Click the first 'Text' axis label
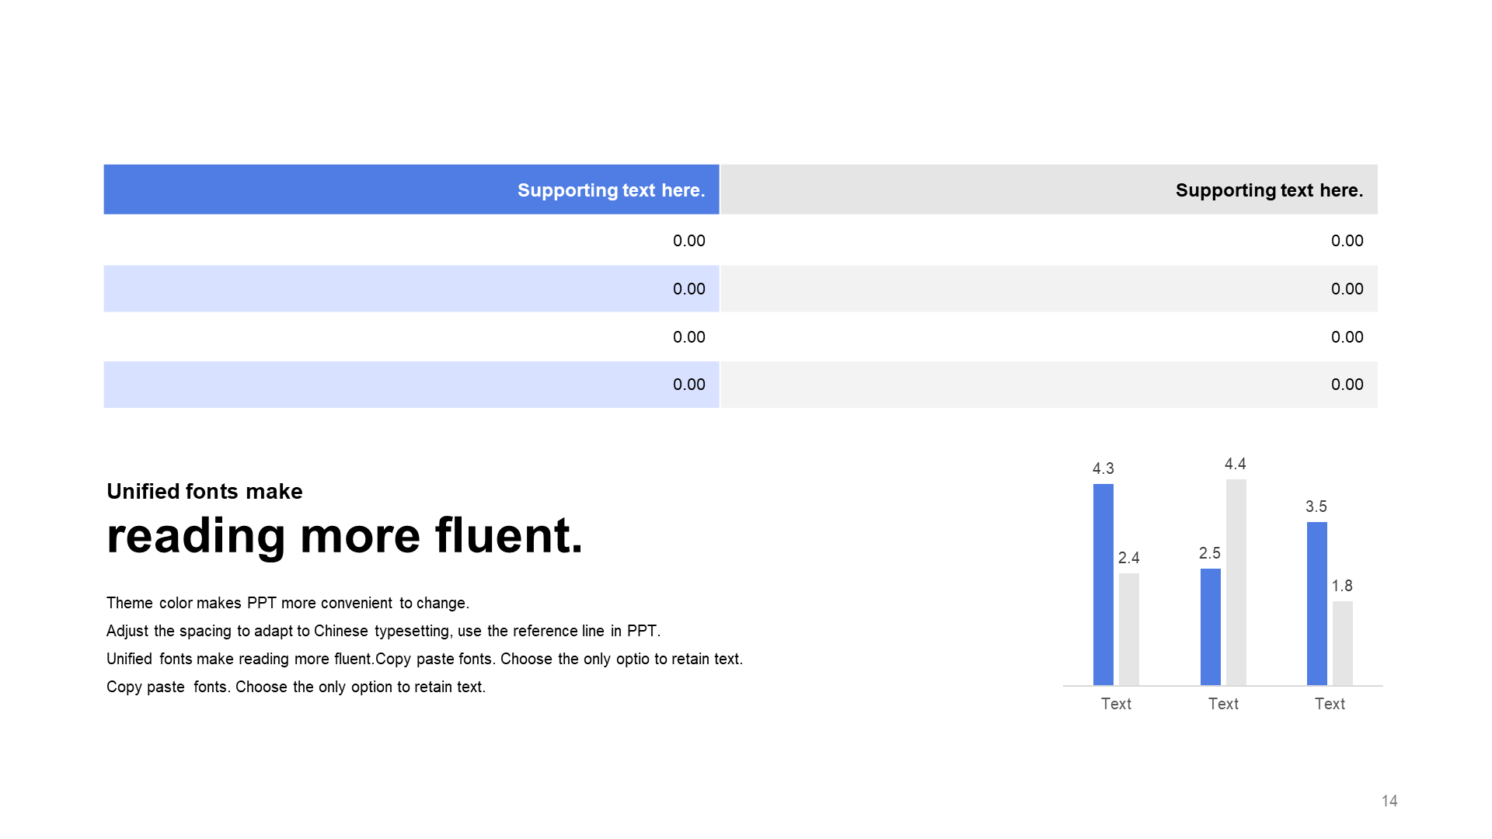The image size is (1492, 839). [1116, 704]
